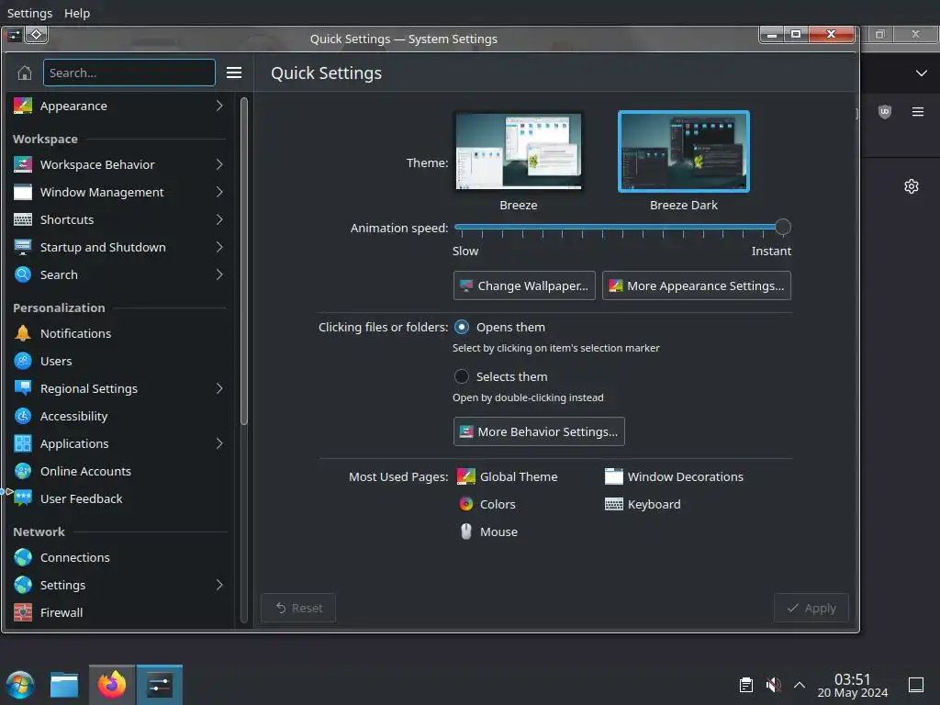
Task: Select the Breeze Dark theme thumbnail
Action: pos(684,151)
